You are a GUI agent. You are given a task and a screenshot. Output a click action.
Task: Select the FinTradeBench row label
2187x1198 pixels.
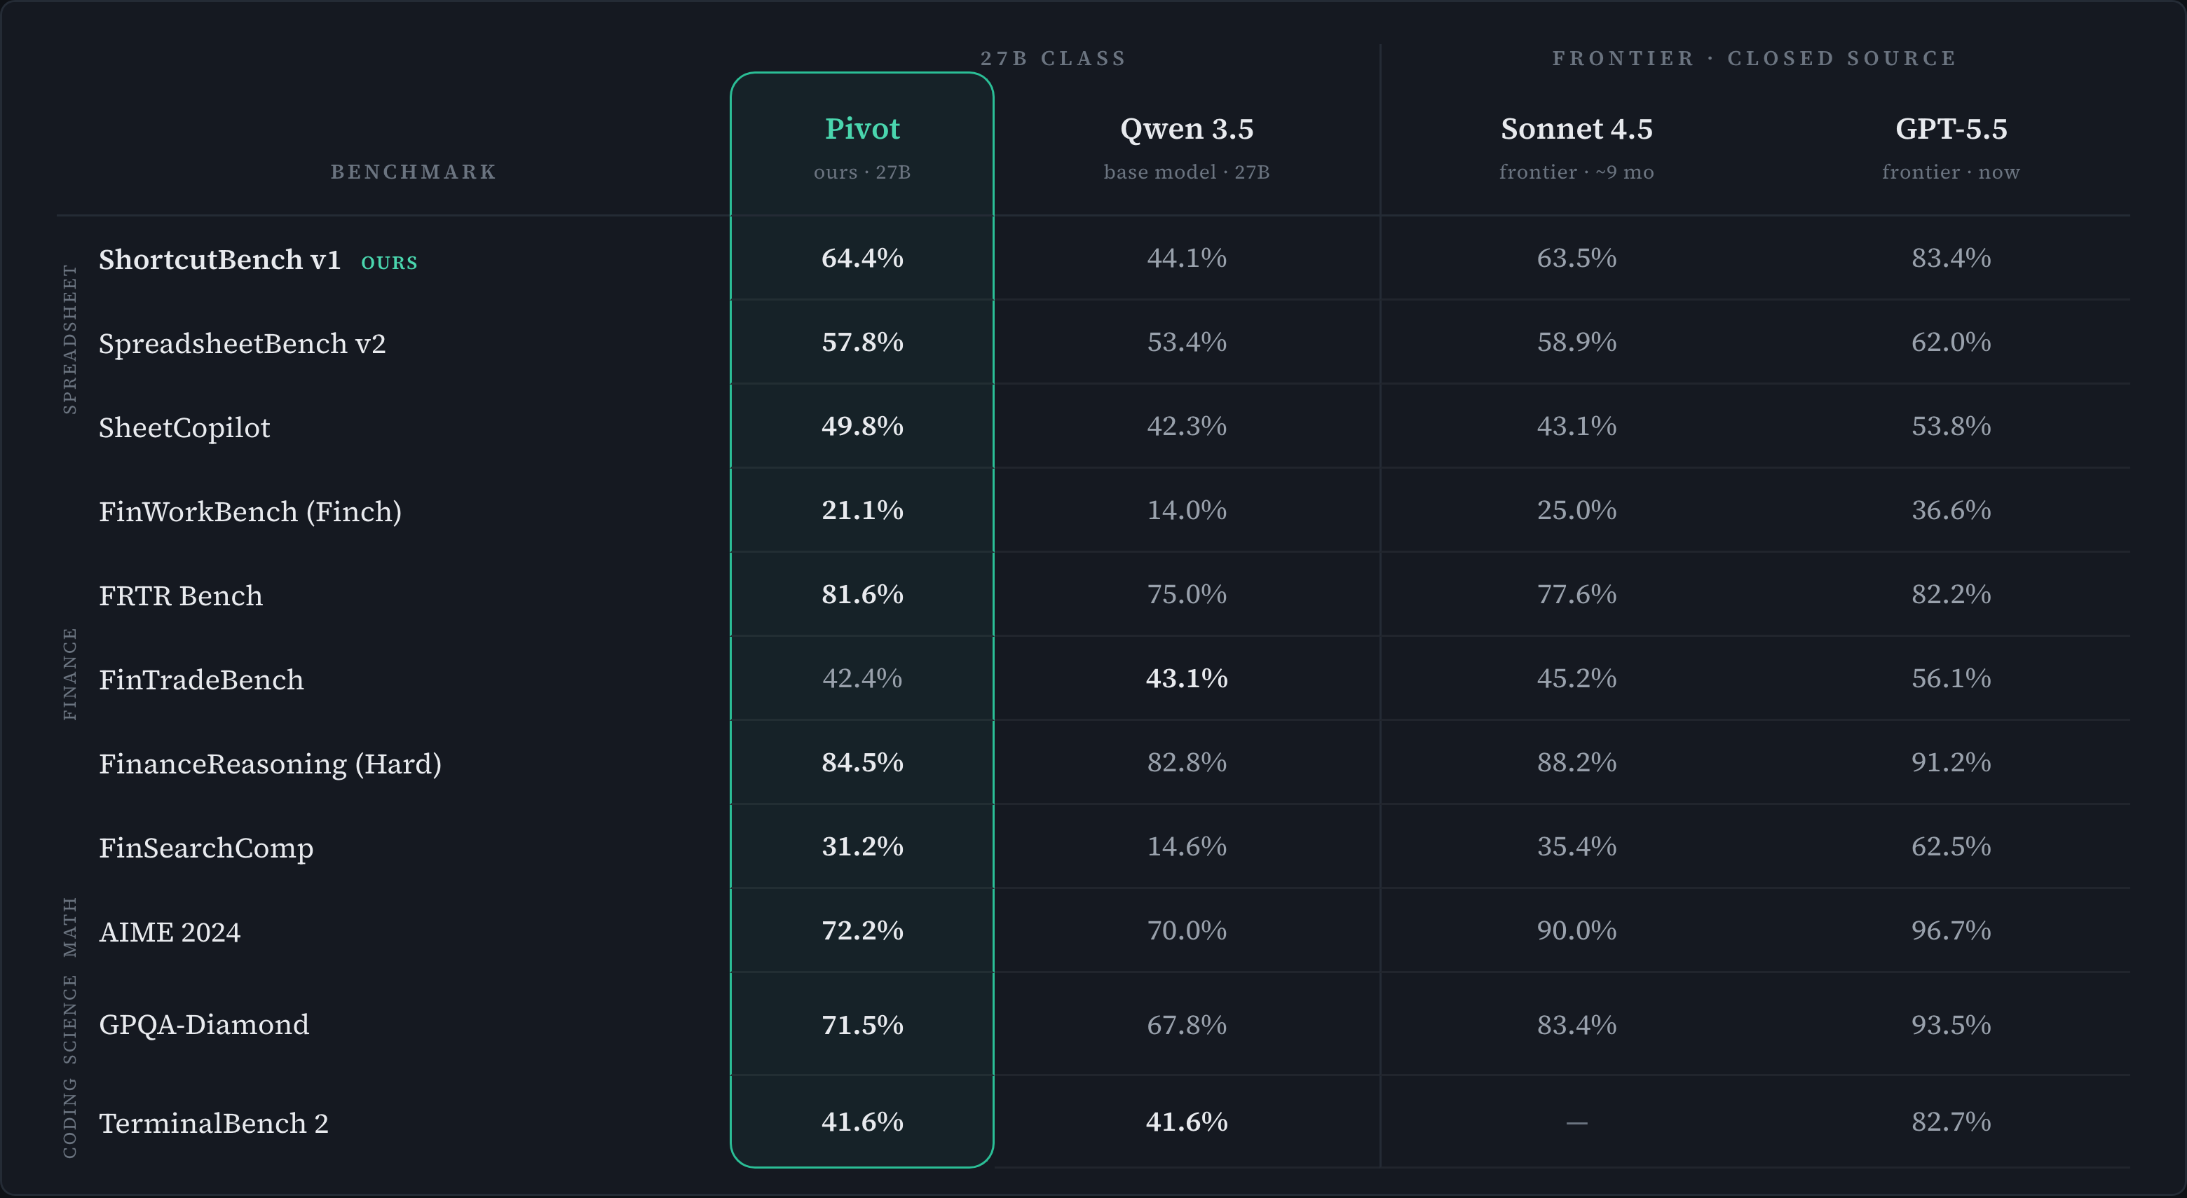coord(201,680)
